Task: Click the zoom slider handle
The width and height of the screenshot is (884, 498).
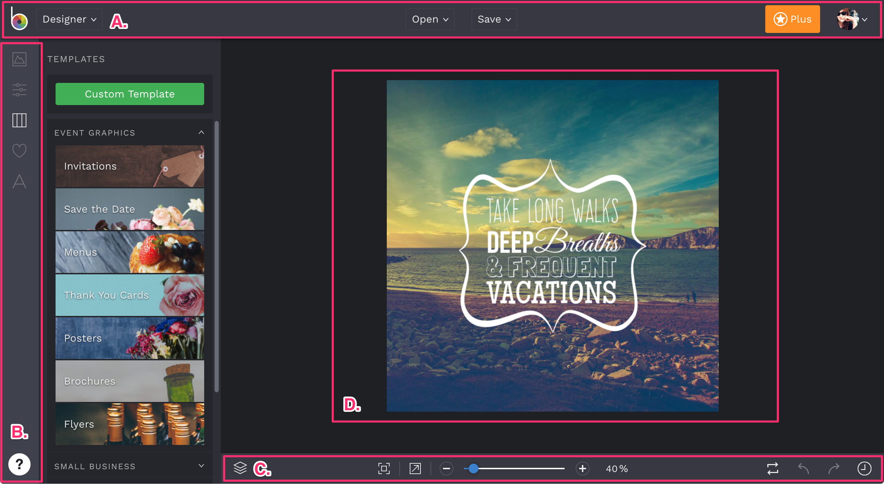Action: [x=473, y=469]
